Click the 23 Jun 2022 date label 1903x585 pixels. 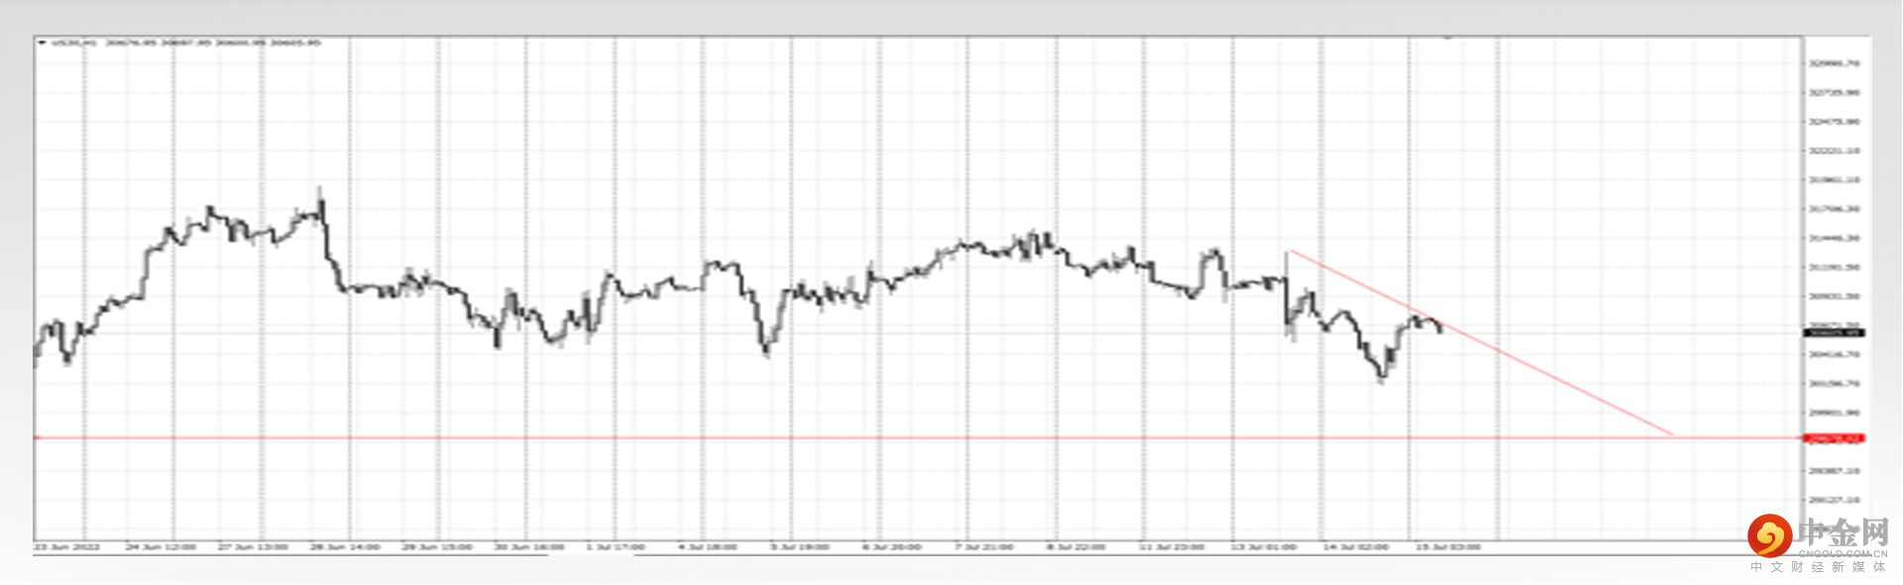[66, 547]
